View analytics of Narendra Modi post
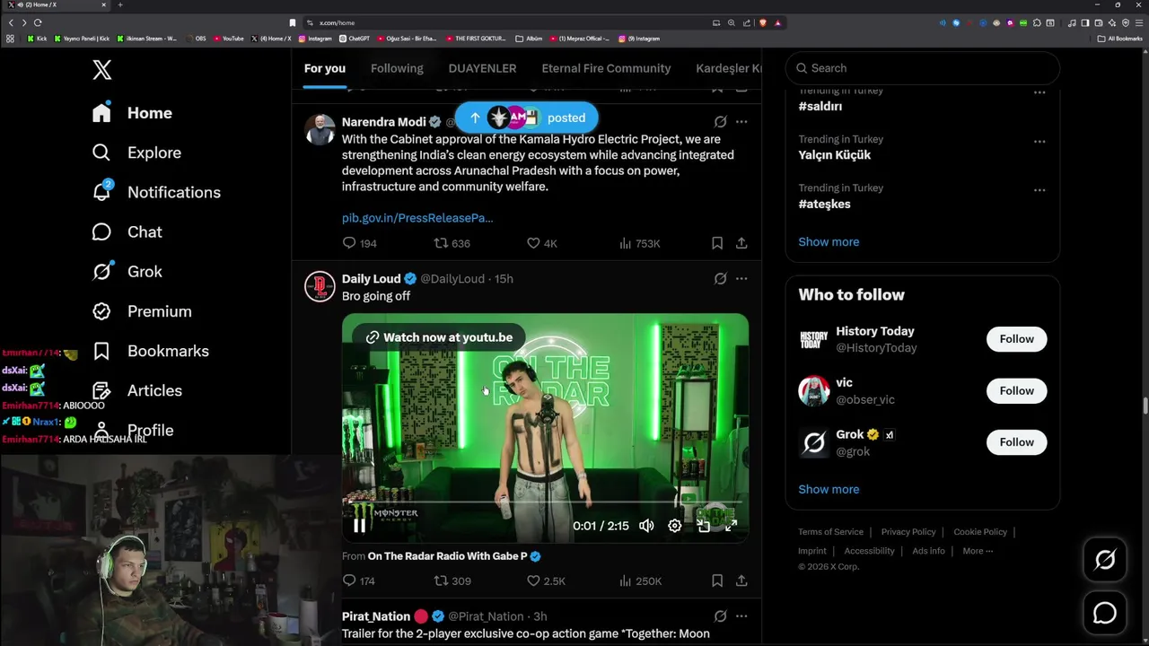This screenshot has width=1149, height=646. 639,243
